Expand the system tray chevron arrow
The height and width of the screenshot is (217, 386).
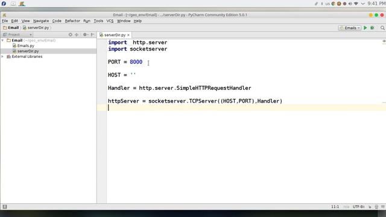362,4
